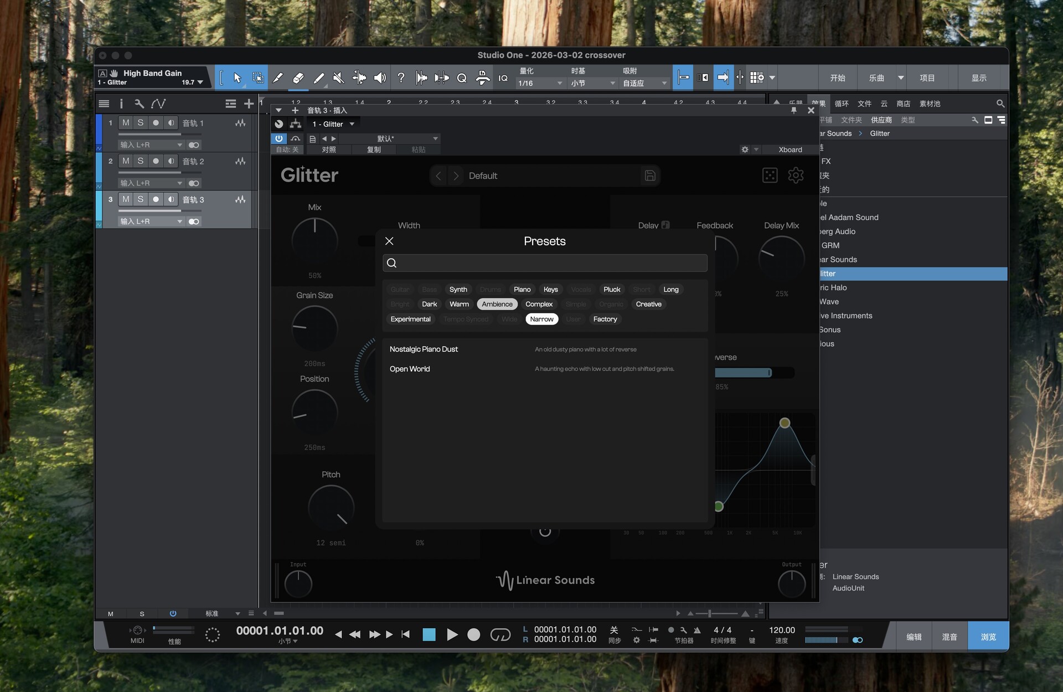Toggle the loop playback button
The image size is (1063, 692).
click(500, 634)
